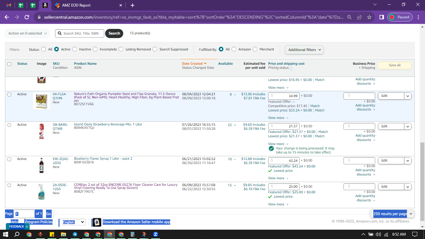Open Edit dropdown arrow for Island Oasis row
Screen dimensions: 425x239
(408, 126)
